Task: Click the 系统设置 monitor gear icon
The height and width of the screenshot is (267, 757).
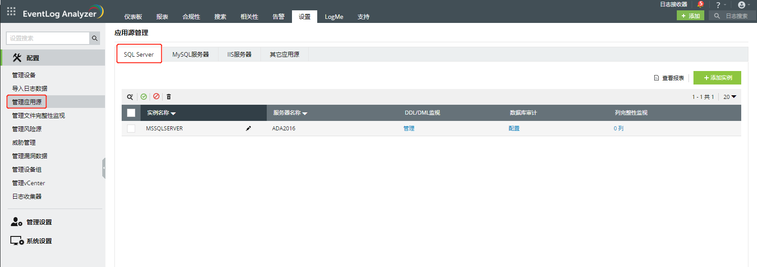Action: coord(17,240)
